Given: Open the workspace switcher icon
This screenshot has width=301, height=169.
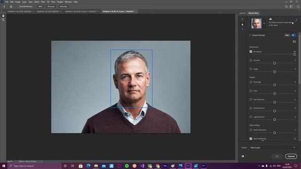Looking at the screenshot, I should (292, 7).
